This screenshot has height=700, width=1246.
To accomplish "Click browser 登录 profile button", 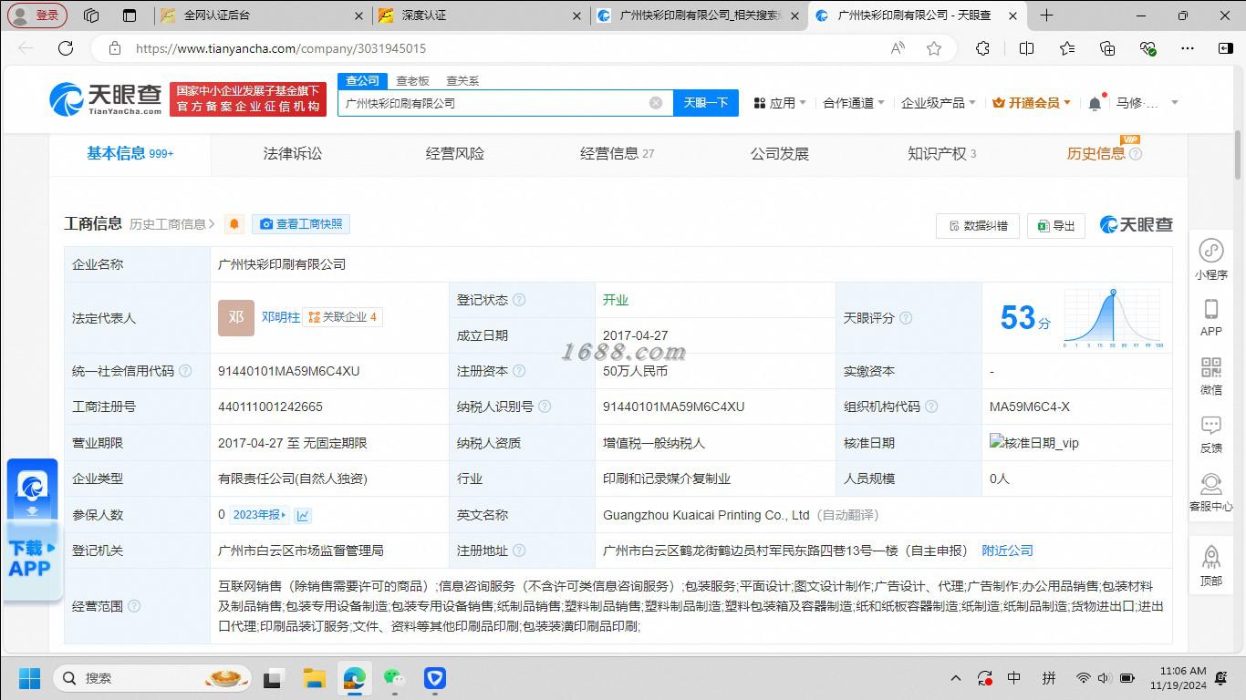I will [37, 15].
